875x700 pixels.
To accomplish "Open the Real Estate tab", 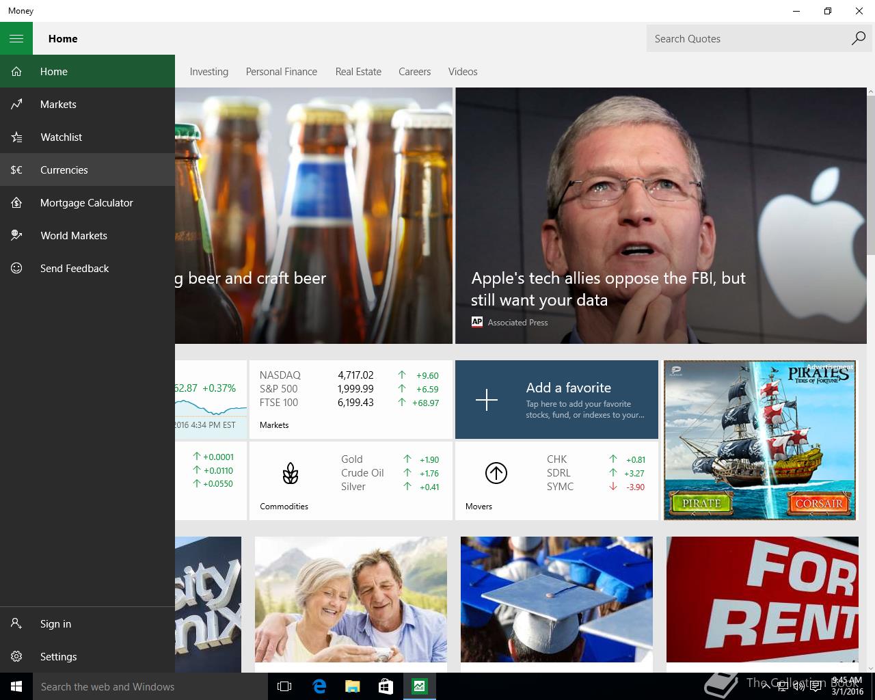I will 358,71.
